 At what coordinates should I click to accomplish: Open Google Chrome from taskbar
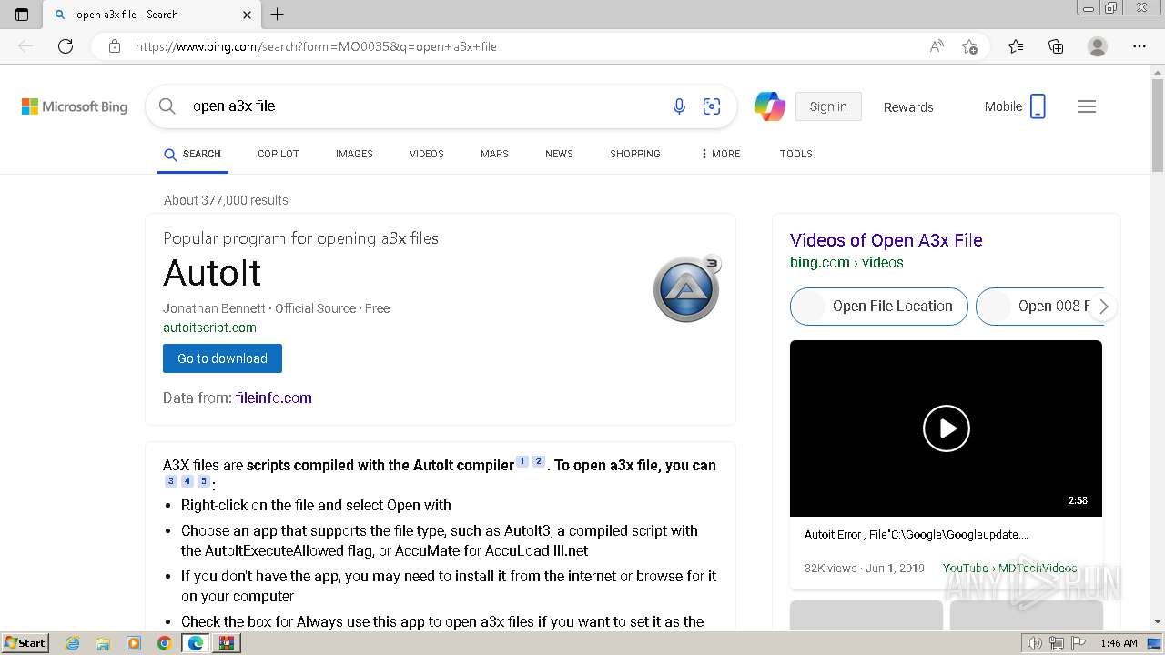[165, 643]
